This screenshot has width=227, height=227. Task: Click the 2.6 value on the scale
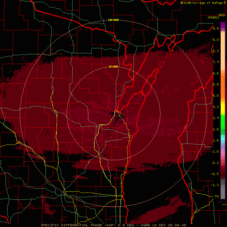coord(216,129)
